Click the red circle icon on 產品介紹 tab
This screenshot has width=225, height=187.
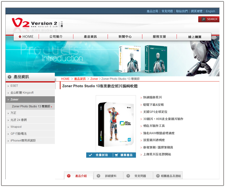[x=69, y=176]
